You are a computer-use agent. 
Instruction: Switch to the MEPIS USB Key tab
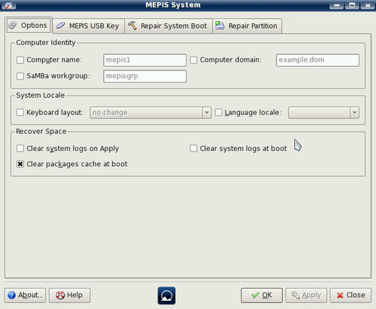pyautogui.click(x=89, y=26)
